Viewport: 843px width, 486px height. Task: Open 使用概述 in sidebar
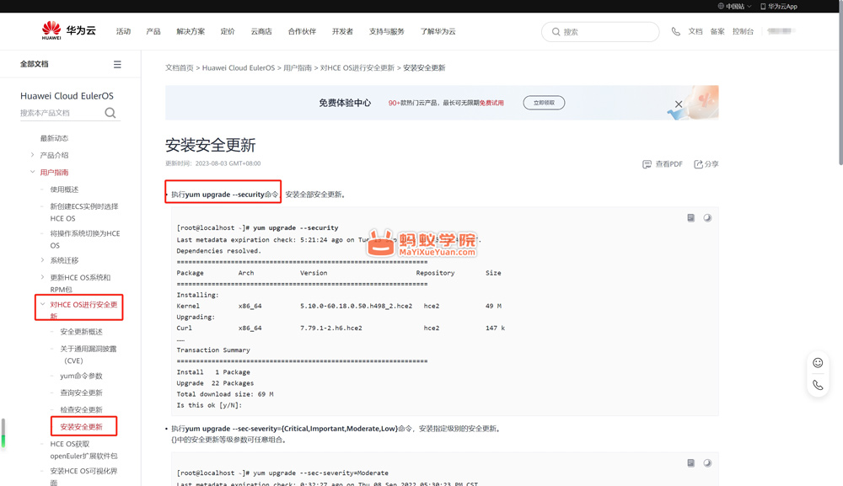[65, 190]
